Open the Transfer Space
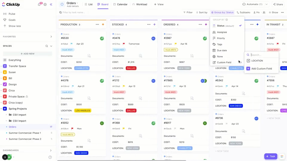Image resolution: width=287 pixels, height=161 pixels. [17, 66]
